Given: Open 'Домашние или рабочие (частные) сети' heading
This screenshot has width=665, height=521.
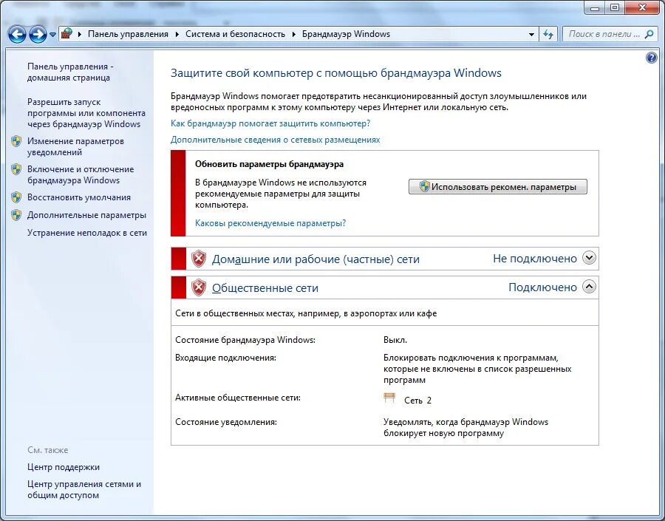Looking at the screenshot, I should pos(316,259).
